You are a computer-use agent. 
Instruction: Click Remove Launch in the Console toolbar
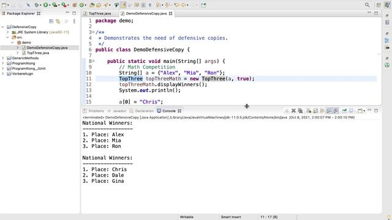tap(293, 111)
